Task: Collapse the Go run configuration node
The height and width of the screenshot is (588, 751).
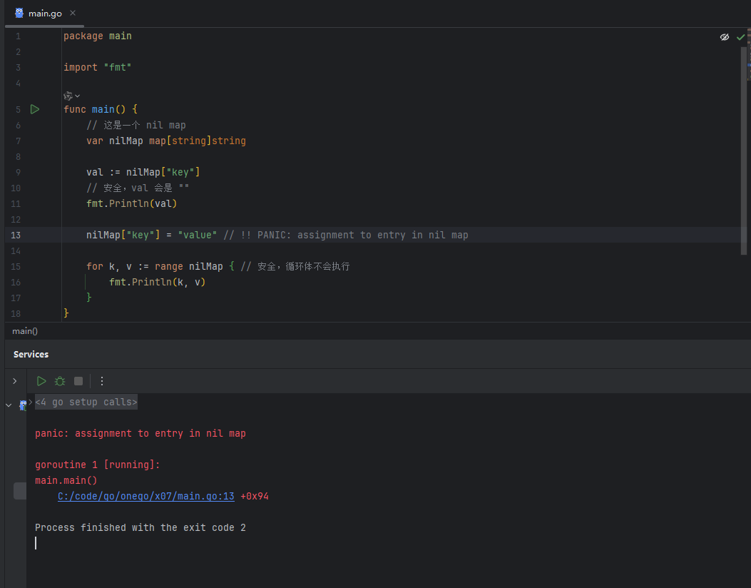Action: [x=9, y=405]
